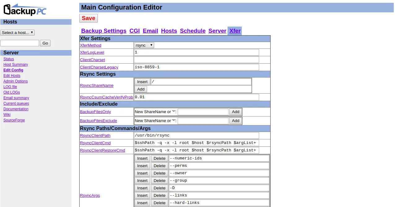Insert before the --perms argument

[142, 166]
